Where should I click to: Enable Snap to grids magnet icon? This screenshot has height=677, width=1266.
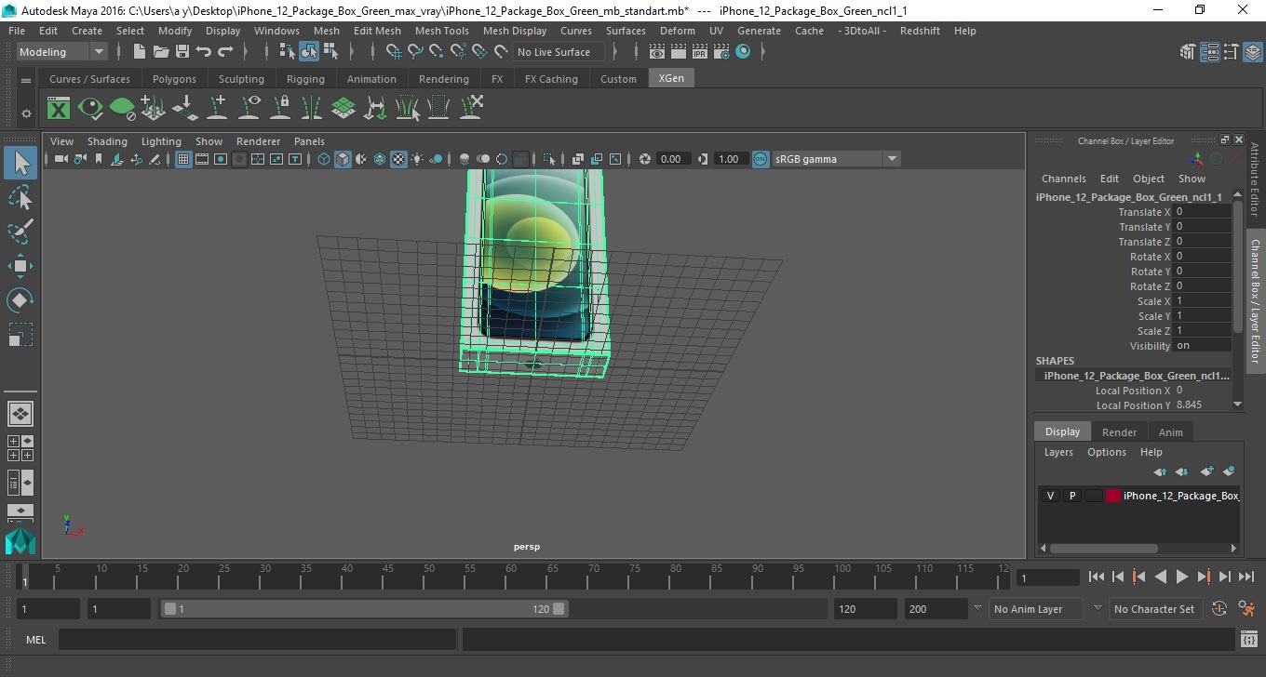tap(394, 52)
